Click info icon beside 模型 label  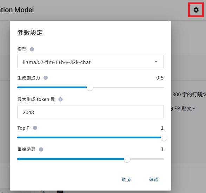(32, 49)
